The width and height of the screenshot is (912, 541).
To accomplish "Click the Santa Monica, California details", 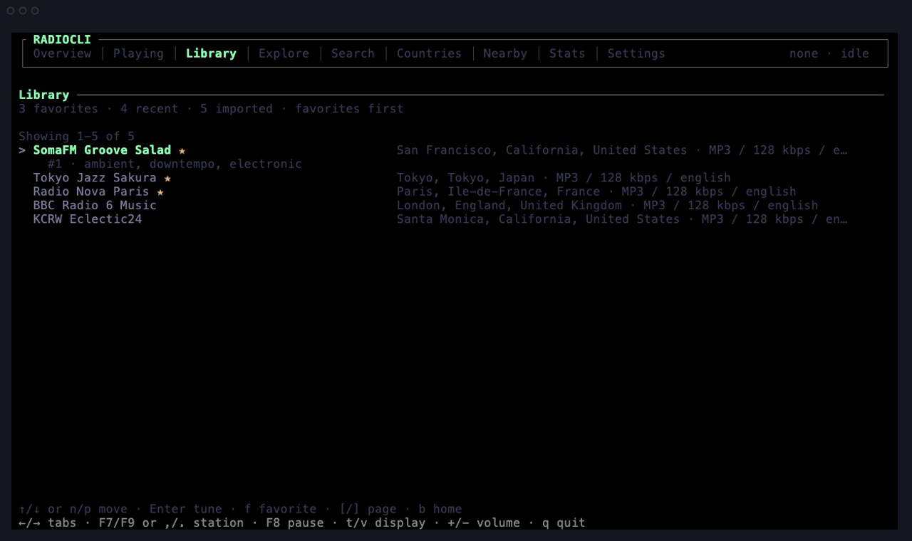I will click(622, 219).
